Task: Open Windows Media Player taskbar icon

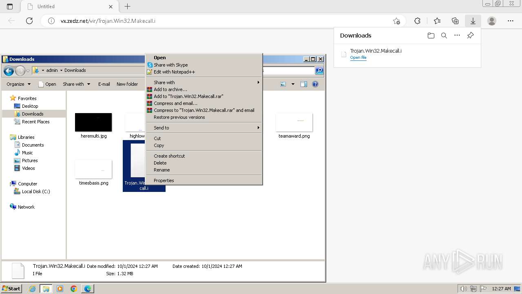Action: (x=60, y=289)
